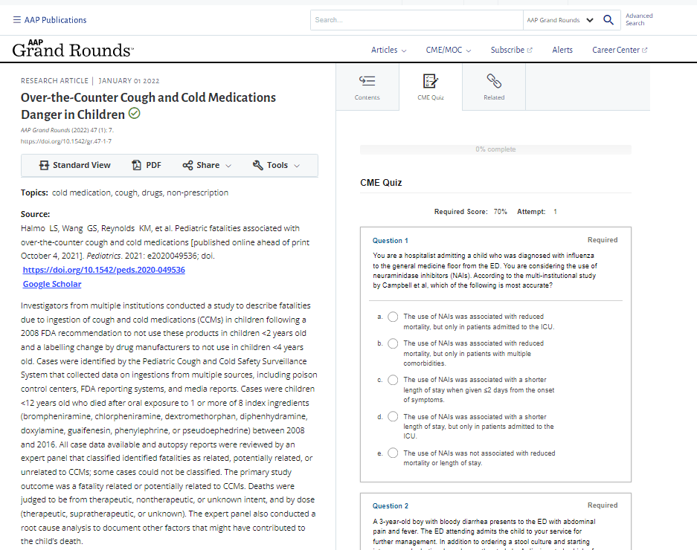Click the magnifying glass search icon

click(608, 20)
